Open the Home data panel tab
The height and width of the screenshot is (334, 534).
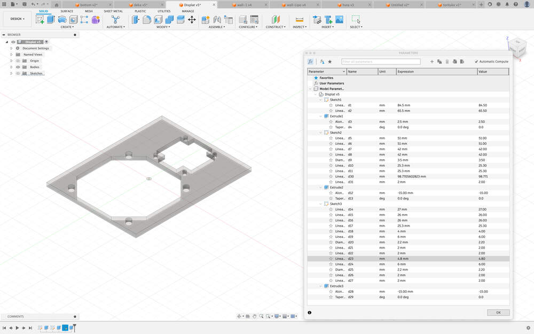57,5
